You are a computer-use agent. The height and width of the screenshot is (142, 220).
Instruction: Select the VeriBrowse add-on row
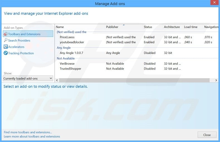(137, 64)
